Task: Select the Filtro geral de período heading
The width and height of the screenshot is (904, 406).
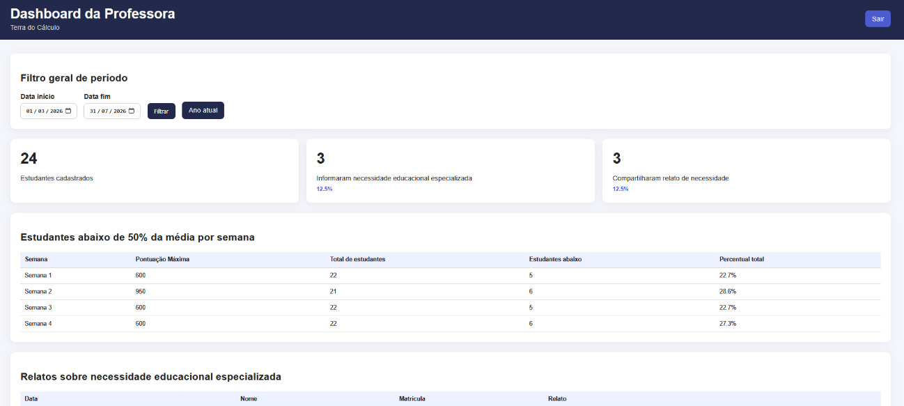Action: click(x=74, y=78)
